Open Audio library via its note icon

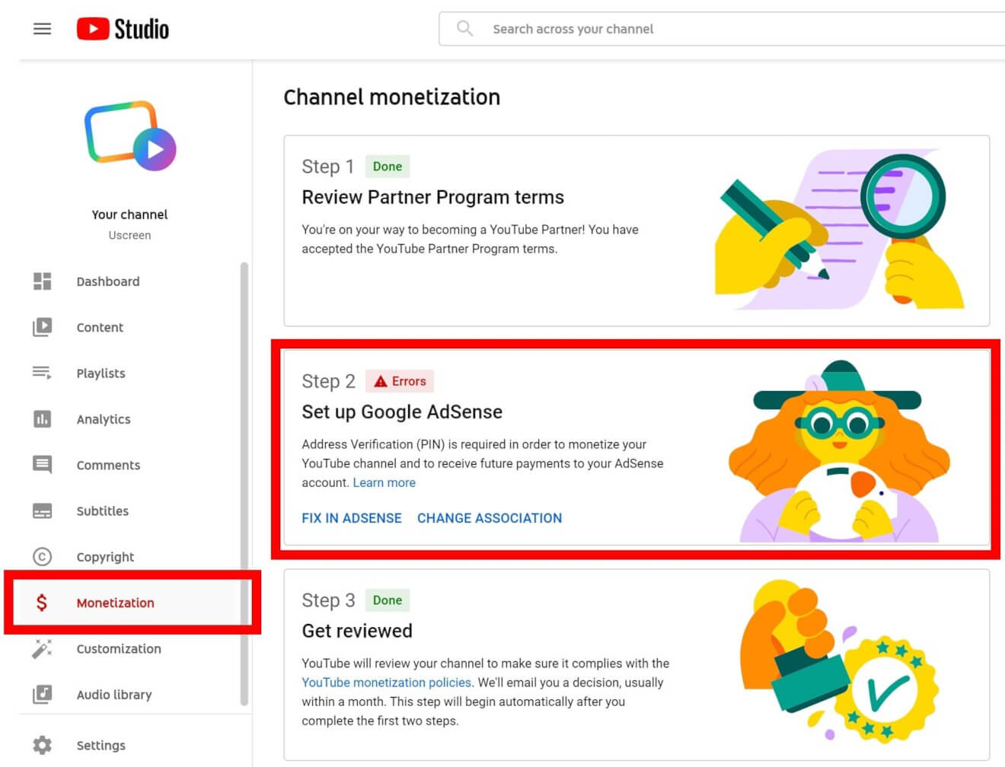(42, 694)
